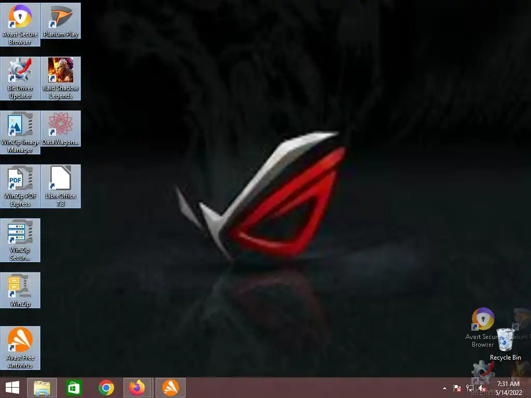Image resolution: width=531 pixels, height=398 pixels.
Task: Select the Raid Shadow Legends desktop shortcut
Action: pyautogui.click(x=61, y=79)
